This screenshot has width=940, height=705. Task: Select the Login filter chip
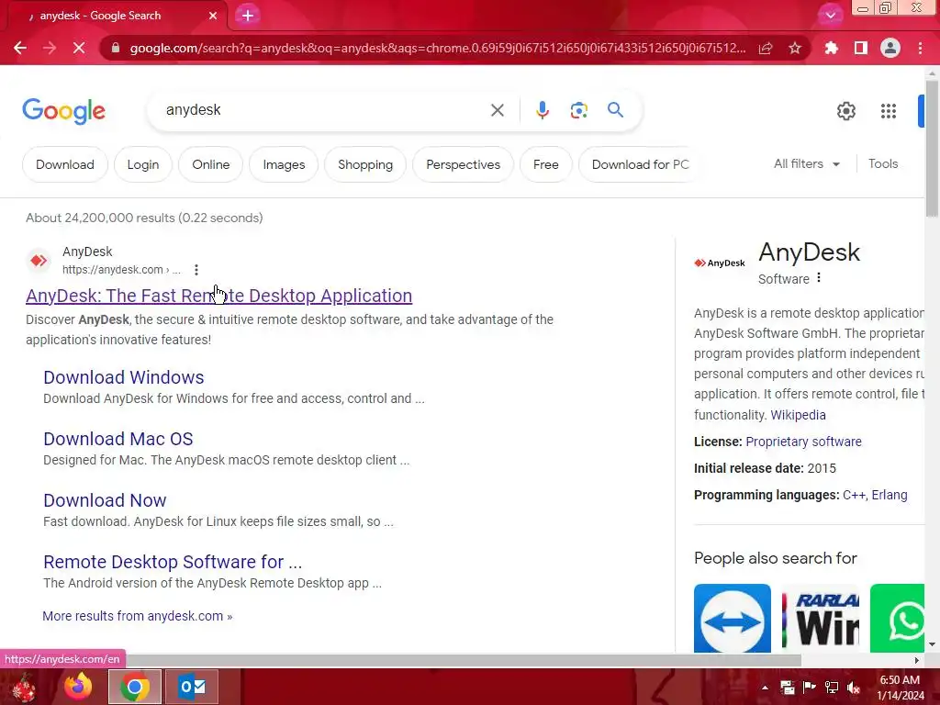[x=142, y=164]
